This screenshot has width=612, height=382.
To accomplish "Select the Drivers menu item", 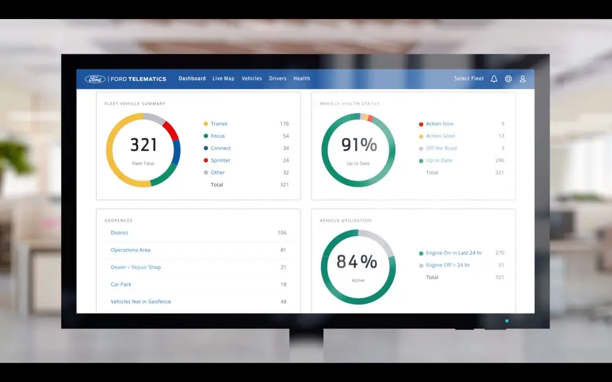I will coord(277,78).
